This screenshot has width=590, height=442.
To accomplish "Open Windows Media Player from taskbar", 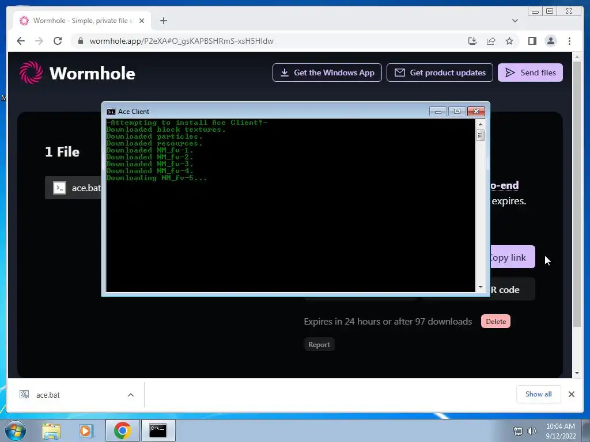I will point(86,430).
